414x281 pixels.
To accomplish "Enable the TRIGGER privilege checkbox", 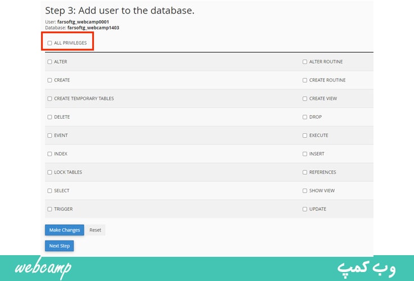I will (49, 209).
